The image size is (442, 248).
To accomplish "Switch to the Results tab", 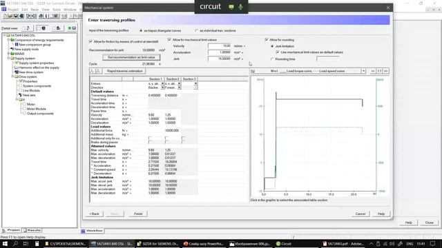I will [x=32, y=230].
